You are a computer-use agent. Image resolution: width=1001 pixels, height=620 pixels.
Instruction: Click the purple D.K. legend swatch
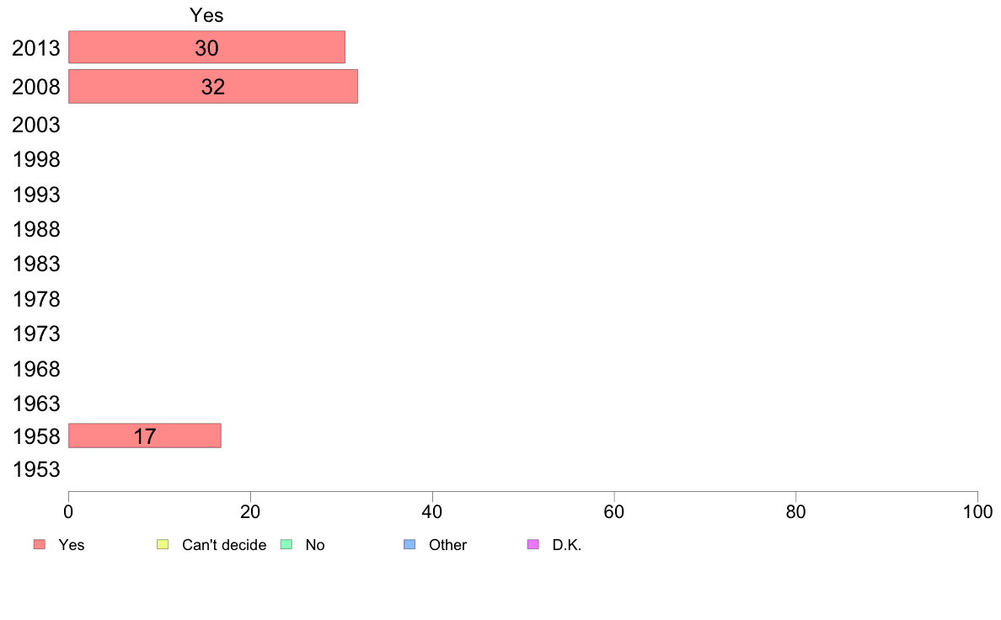tap(533, 545)
